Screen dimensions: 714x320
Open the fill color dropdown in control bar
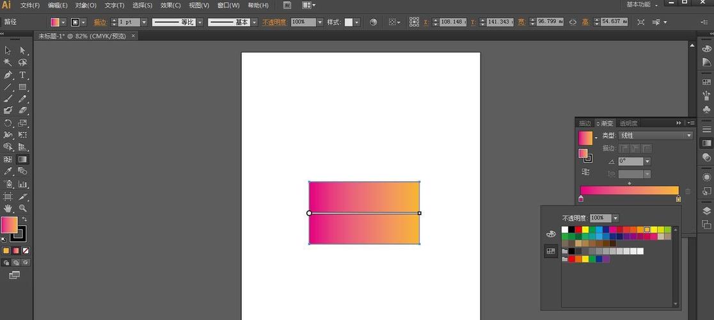coord(63,22)
